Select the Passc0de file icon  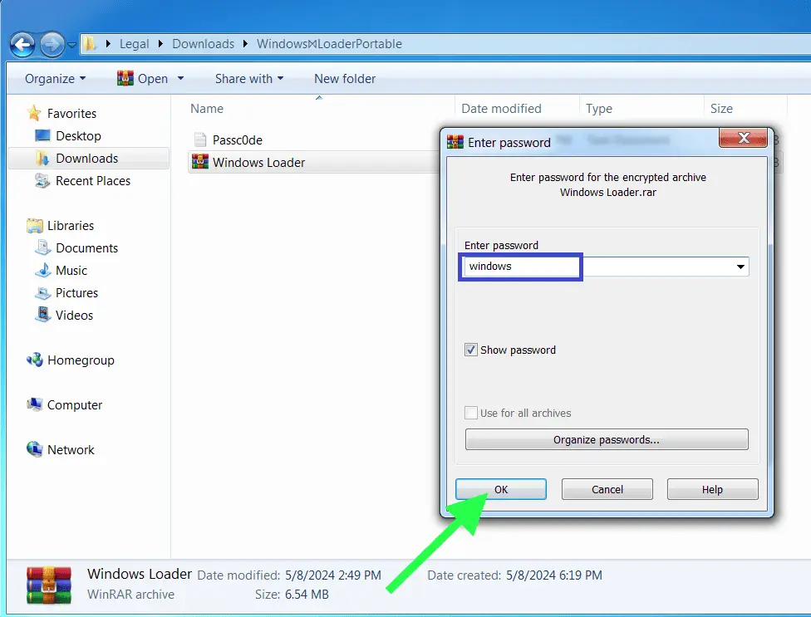tap(199, 140)
